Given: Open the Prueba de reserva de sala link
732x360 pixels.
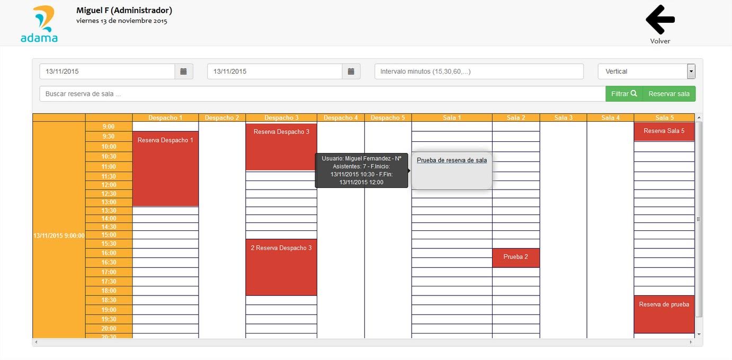Looking at the screenshot, I should pos(451,160).
